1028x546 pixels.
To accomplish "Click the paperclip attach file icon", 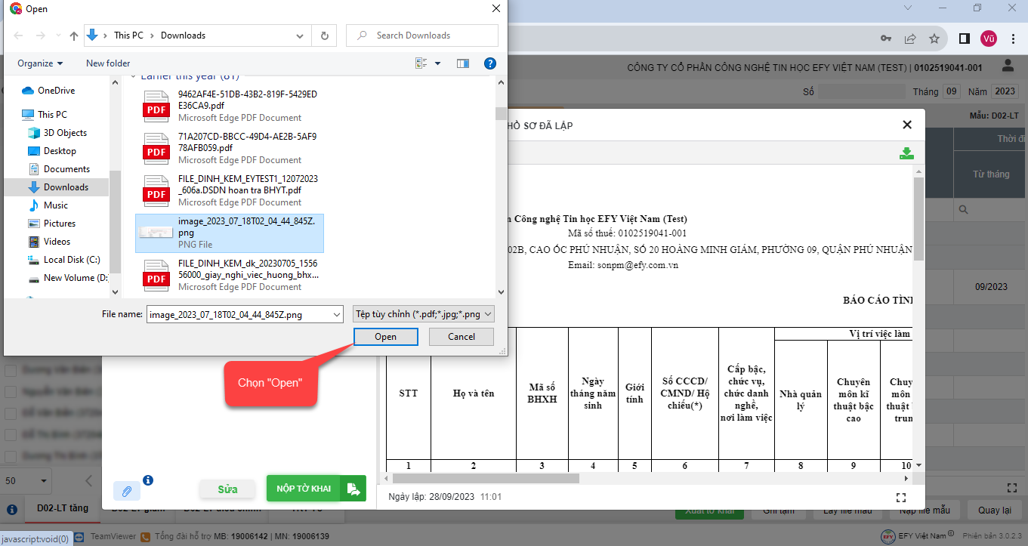I will pyautogui.click(x=127, y=491).
